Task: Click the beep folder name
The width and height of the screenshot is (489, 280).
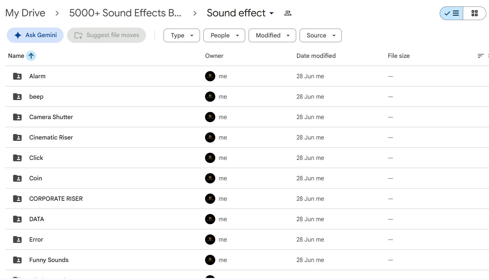Action: (36, 97)
